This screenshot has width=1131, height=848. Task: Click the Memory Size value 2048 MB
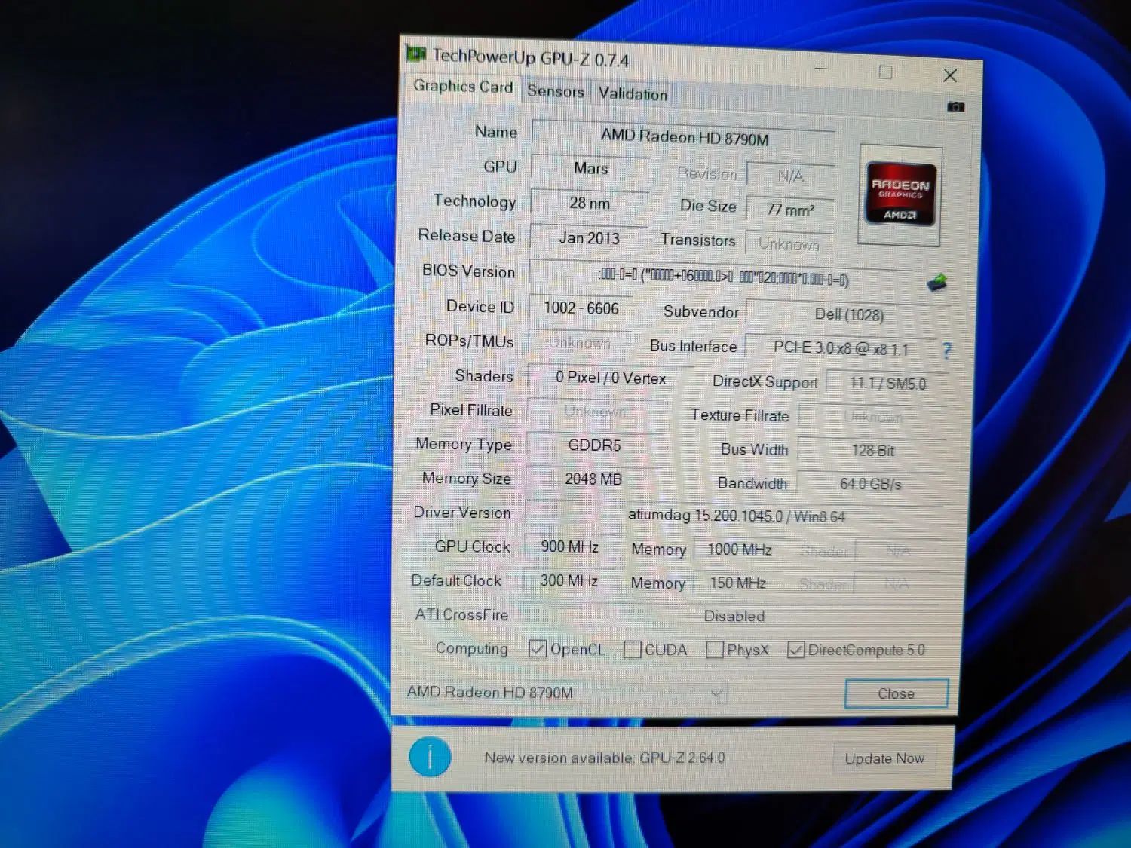(593, 479)
